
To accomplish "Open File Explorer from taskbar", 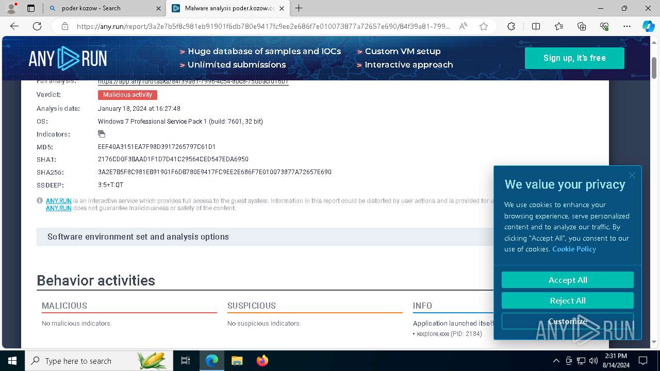I will tap(237, 361).
